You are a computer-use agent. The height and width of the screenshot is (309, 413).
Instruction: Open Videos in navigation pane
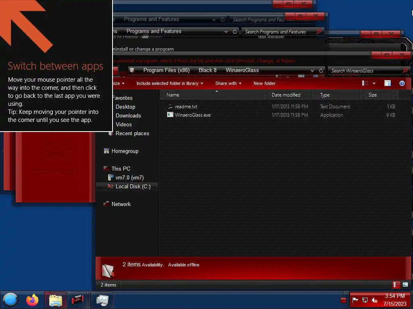[x=123, y=125]
